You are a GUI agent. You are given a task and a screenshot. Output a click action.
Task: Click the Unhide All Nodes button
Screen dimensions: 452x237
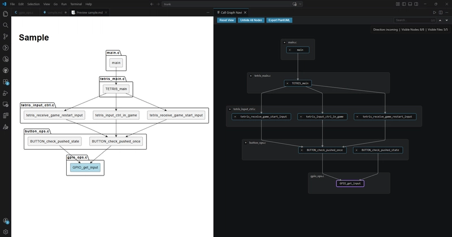tap(251, 20)
